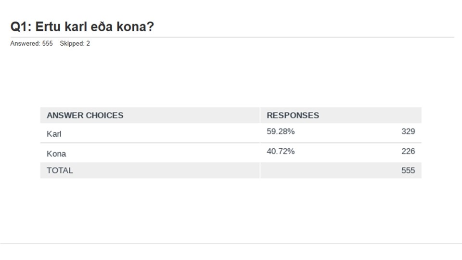Click the 'Q1:' prefix in the heading
Image resolution: width=462 pixels, height=260 pixels.
pos(21,26)
